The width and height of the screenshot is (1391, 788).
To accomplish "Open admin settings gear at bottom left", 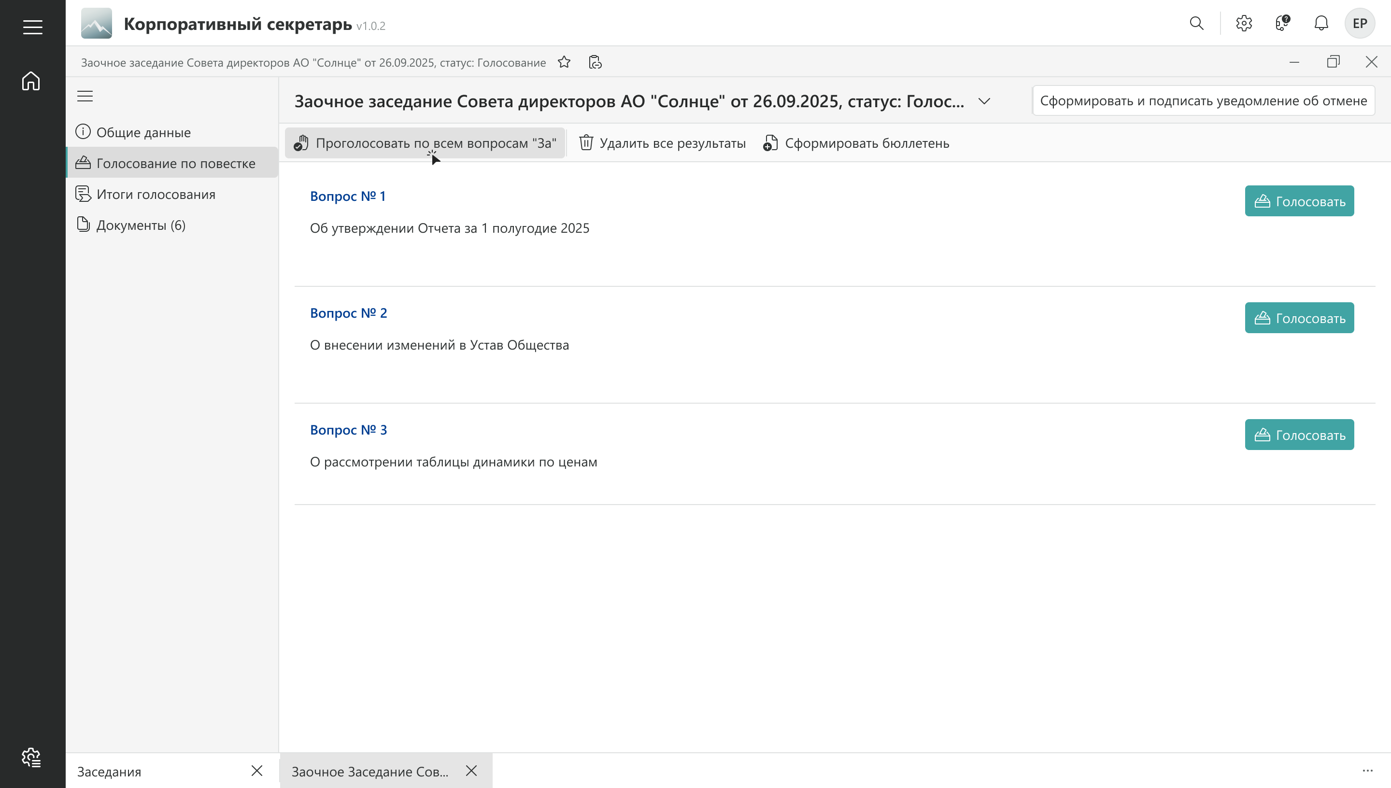I will pos(31,757).
